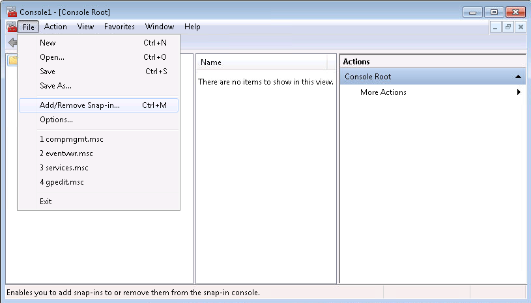
Task: Collapse the Console Root section in Actions pane
Action: click(518, 77)
